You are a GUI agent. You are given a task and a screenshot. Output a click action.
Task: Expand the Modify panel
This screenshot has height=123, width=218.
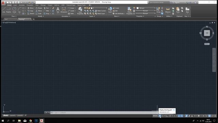pos(41,16)
